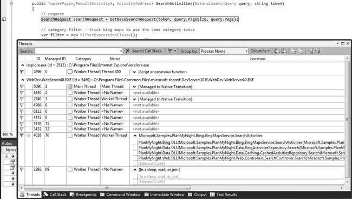Open the Command Window tab
The height and width of the screenshot is (199, 352).
click(x=120, y=195)
